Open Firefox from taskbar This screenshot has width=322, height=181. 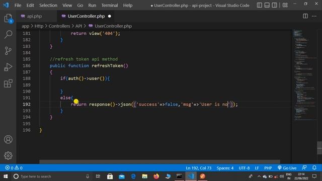click(156, 176)
